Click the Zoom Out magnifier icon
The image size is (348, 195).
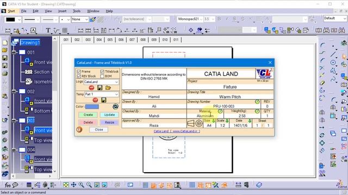click(x=89, y=185)
